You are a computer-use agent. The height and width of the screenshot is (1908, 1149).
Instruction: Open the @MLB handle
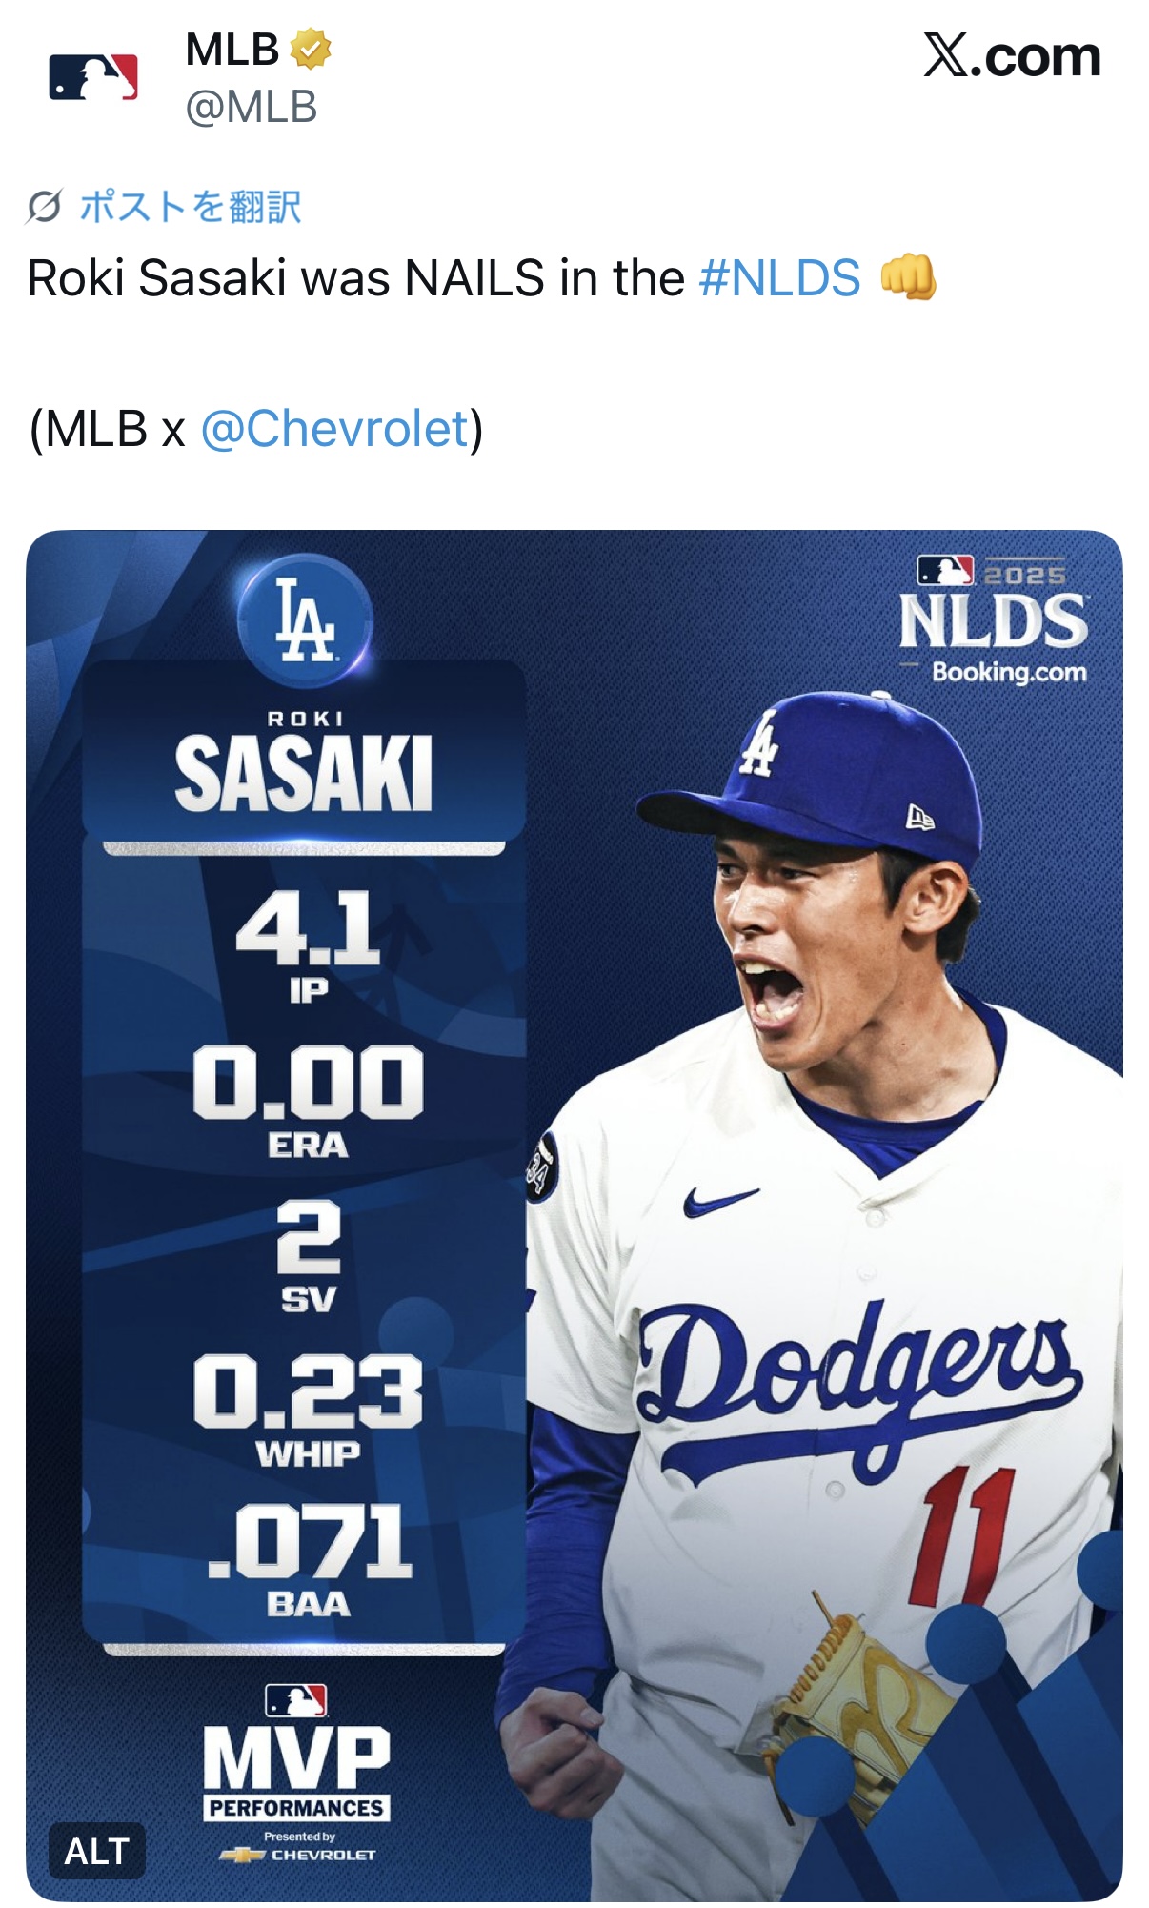coord(251,107)
